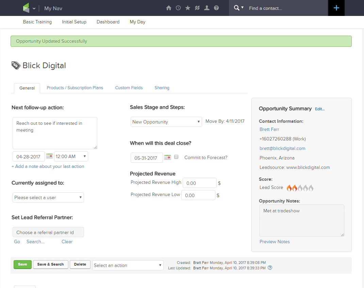Click the Move By: 4/11/2017 text
The height and width of the screenshot is (288, 364).
tap(225, 121)
